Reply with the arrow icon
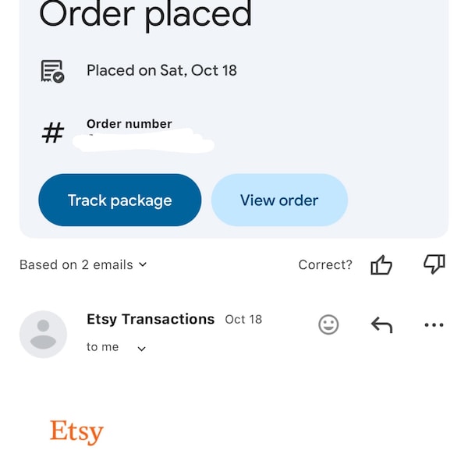The image size is (468, 468). 381,324
